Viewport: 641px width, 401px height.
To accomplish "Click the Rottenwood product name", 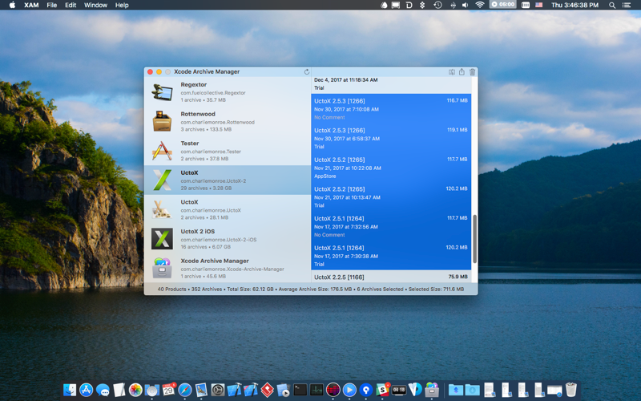I will pyautogui.click(x=198, y=114).
